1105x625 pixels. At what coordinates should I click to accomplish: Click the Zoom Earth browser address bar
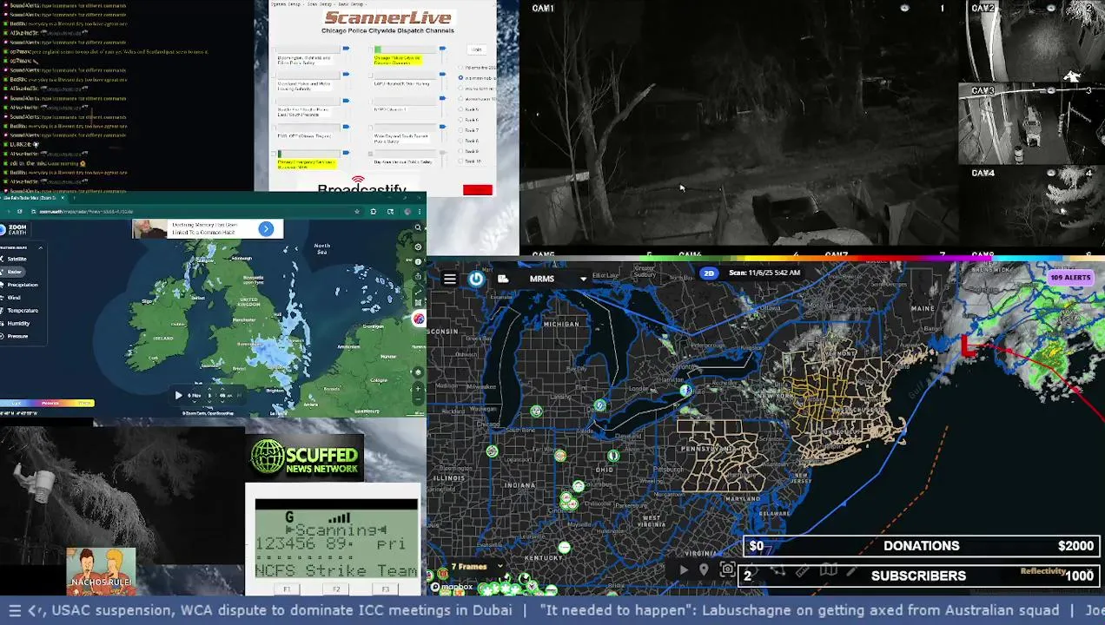click(196, 212)
